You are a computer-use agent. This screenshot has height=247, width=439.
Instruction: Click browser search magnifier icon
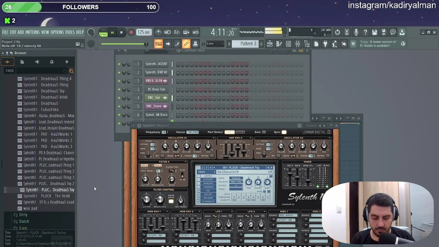71,71
